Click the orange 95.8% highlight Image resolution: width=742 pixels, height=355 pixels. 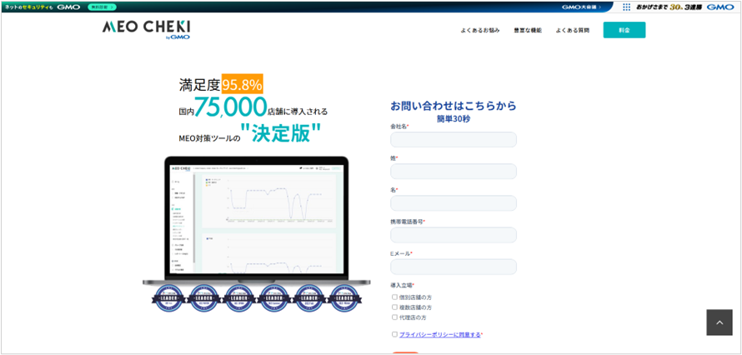pos(243,85)
